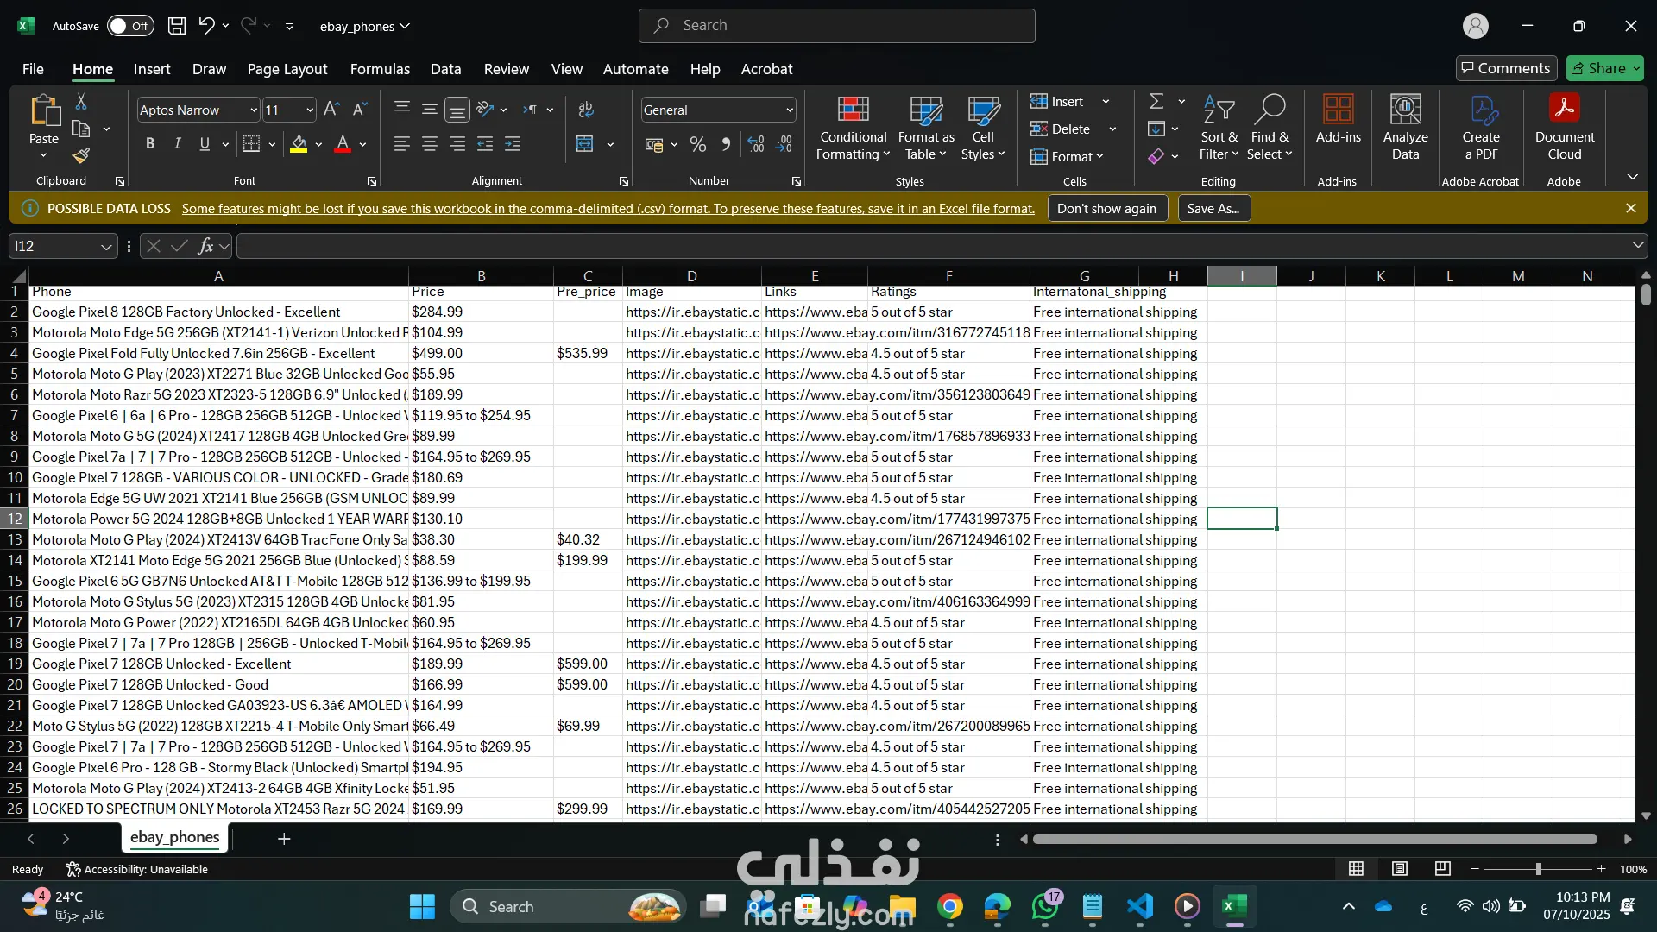The image size is (1657, 932).
Task: Toggle the AutoSave switch
Action: [x=130, y=26]
